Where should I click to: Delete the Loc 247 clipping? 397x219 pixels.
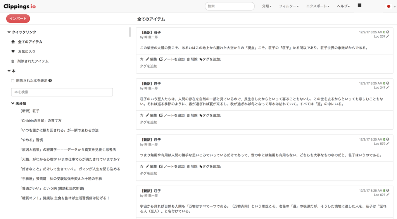[192, 115]
